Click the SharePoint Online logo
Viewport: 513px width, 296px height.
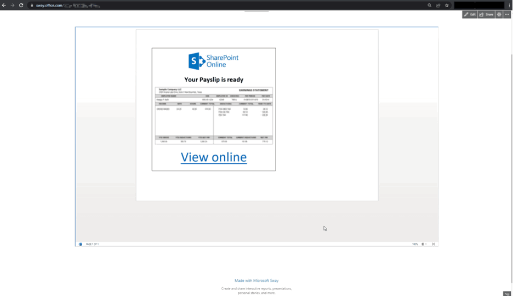tap(213, 61)
